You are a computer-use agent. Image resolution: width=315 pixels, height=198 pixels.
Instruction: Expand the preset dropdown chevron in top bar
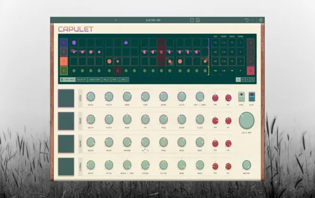[x=115, y=20]
